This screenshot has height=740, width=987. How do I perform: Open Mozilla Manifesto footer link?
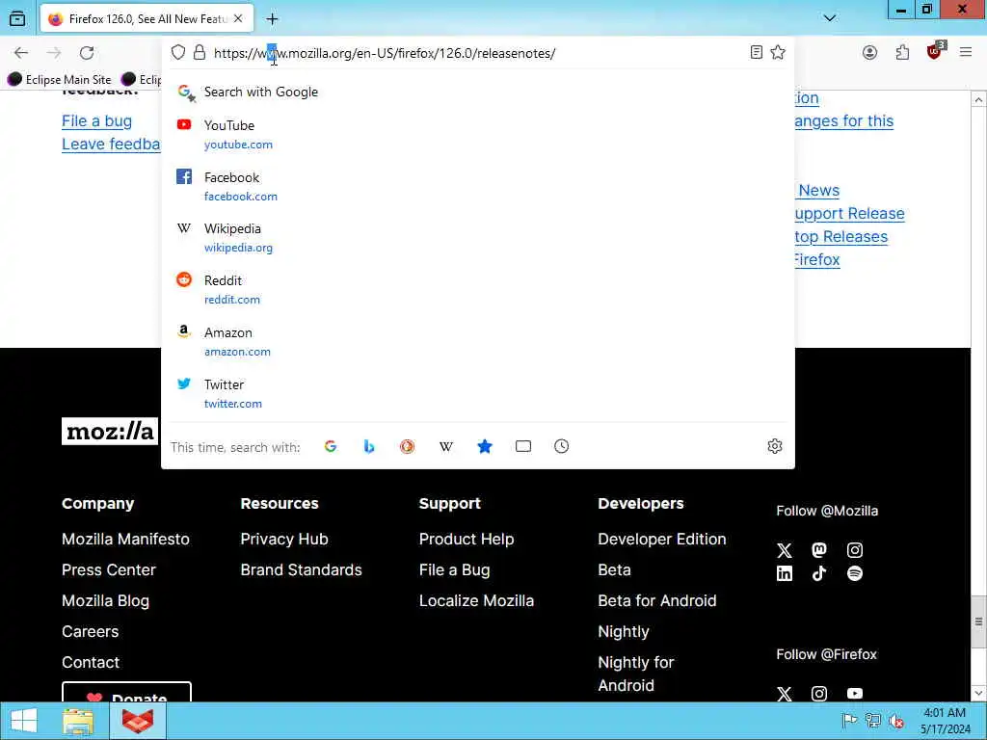pyautogui.click(x=125, y=539)
